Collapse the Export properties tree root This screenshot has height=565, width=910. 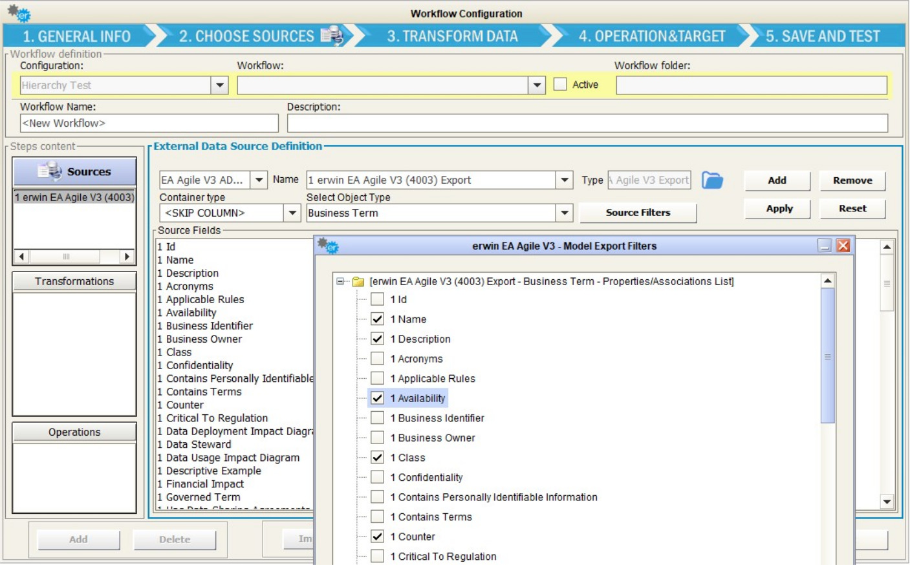[340, 282]
